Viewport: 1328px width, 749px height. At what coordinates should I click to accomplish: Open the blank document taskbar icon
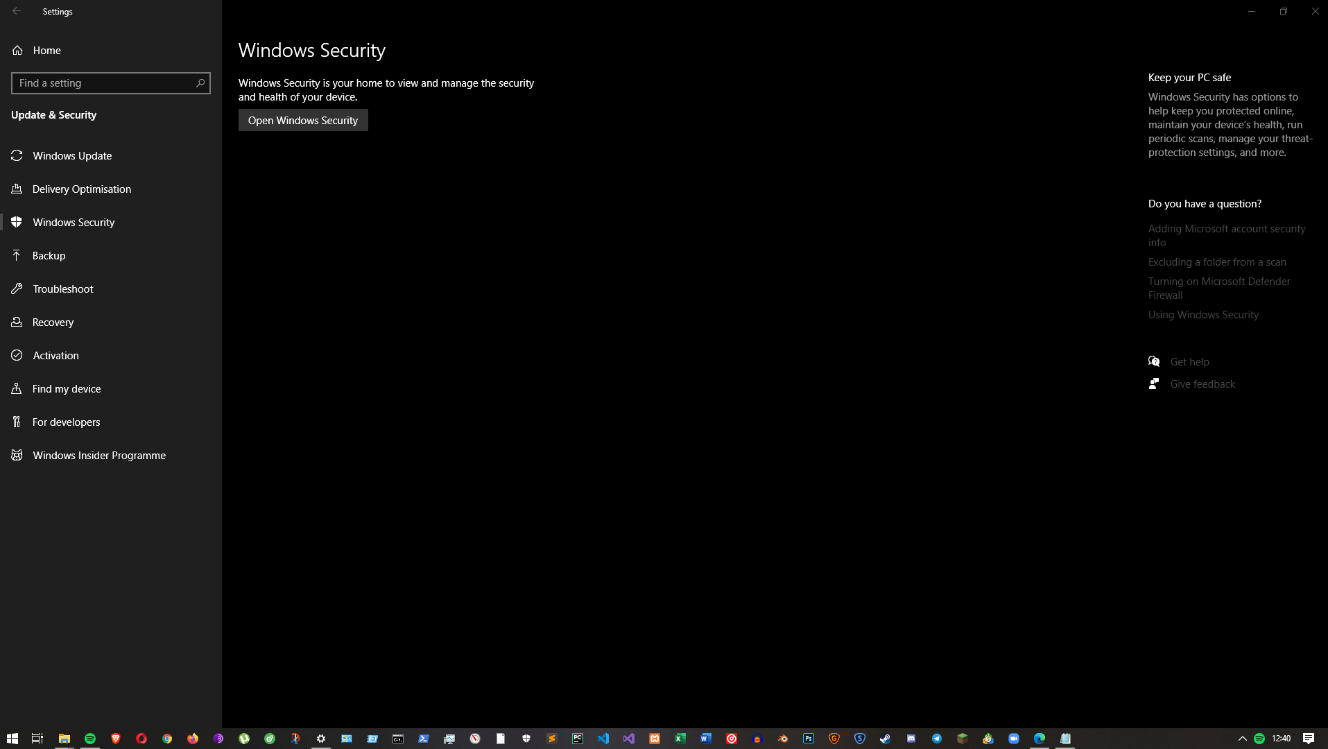click(500, 739)
